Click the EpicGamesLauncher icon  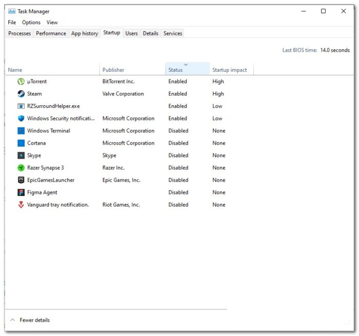click(x=21, y=180)
